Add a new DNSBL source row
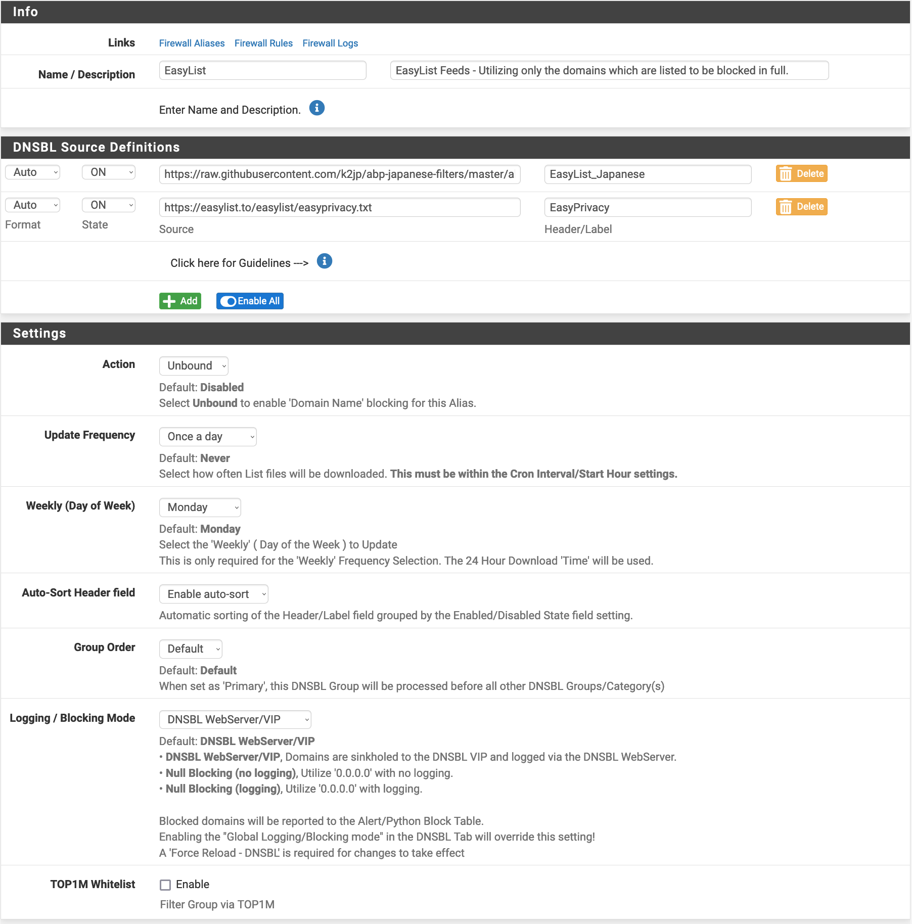 pyautogui.click(x=180, y=301)
